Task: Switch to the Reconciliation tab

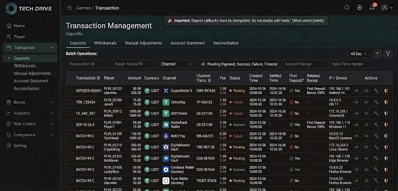Action: 226,43
